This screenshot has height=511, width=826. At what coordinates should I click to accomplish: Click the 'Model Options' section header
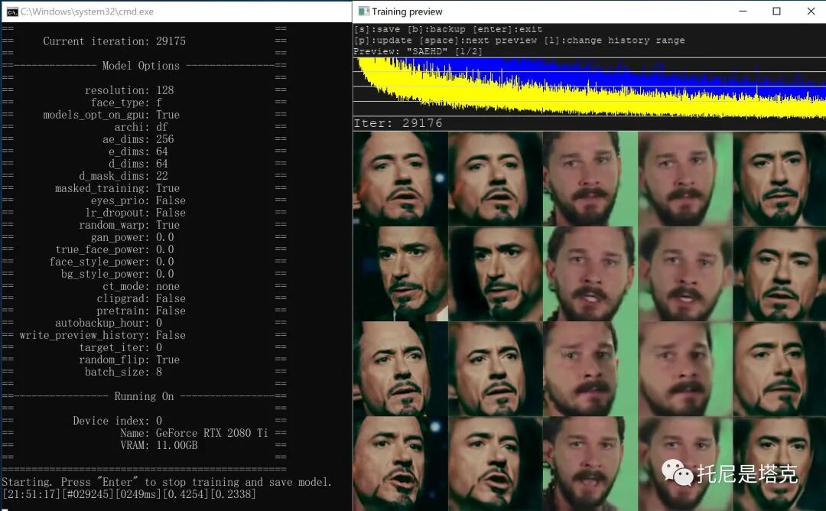click(141, 66)
